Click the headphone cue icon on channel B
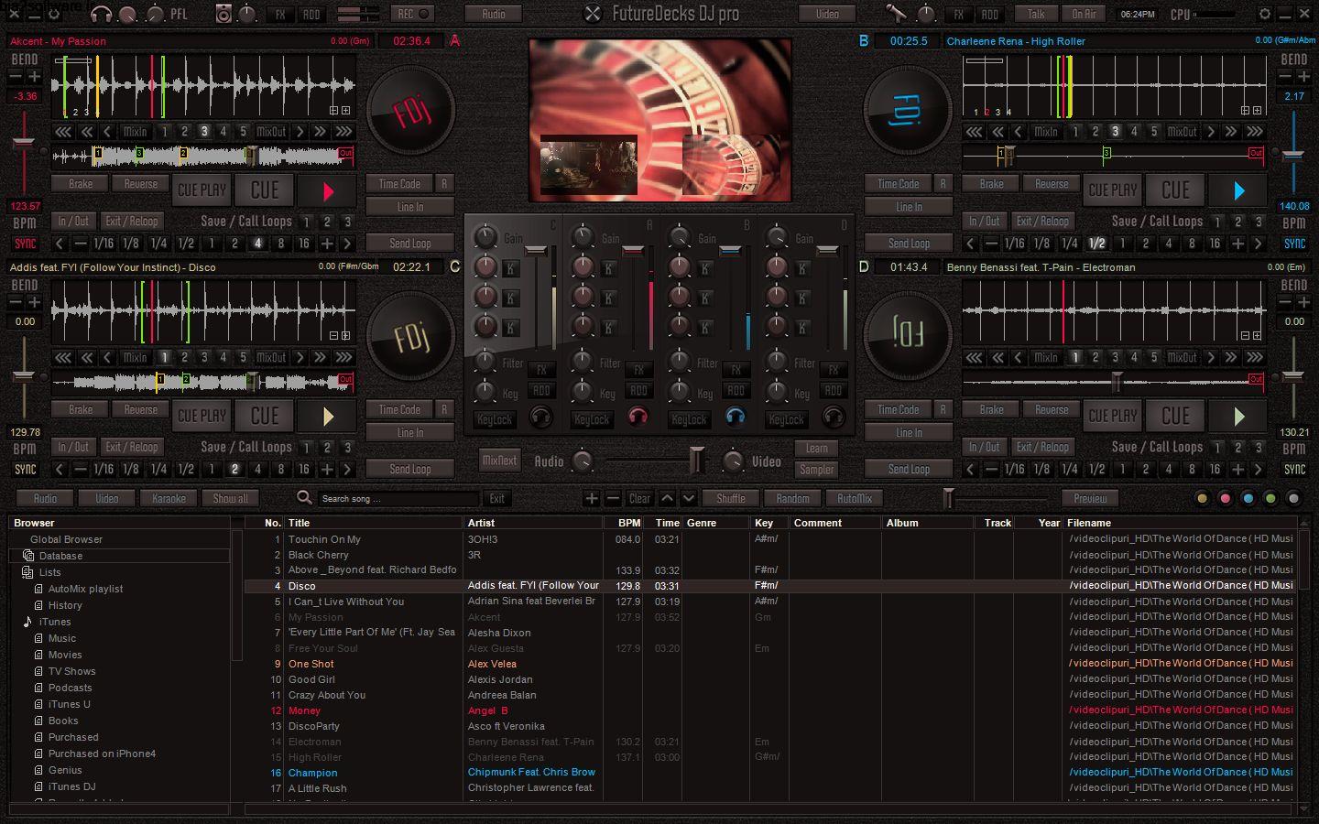 (736, 417)
